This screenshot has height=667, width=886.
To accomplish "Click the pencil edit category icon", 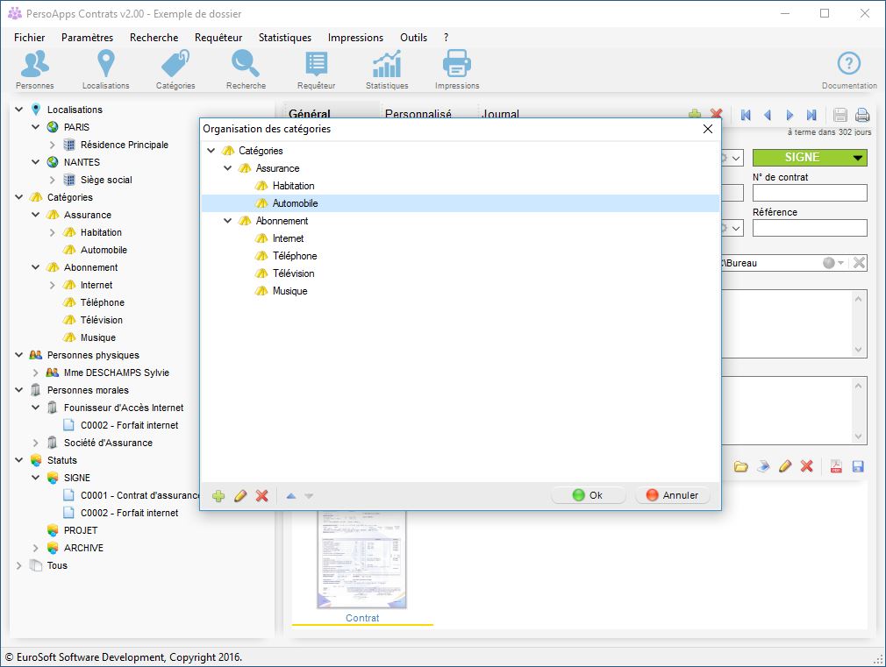I will click(x=240, y=496).
